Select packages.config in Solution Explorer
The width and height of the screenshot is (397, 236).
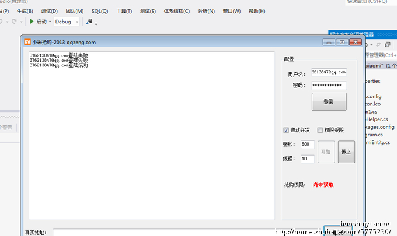pos(380,127)
